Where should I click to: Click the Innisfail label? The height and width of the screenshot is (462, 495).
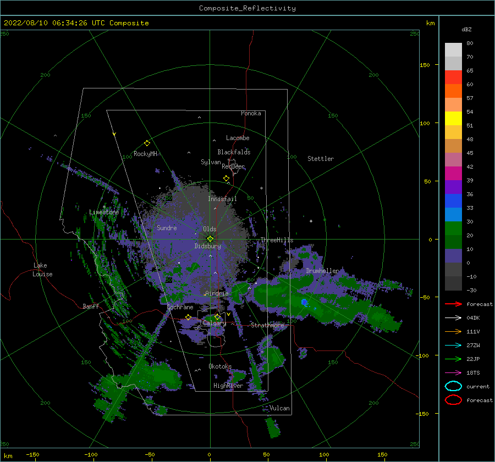222,199
